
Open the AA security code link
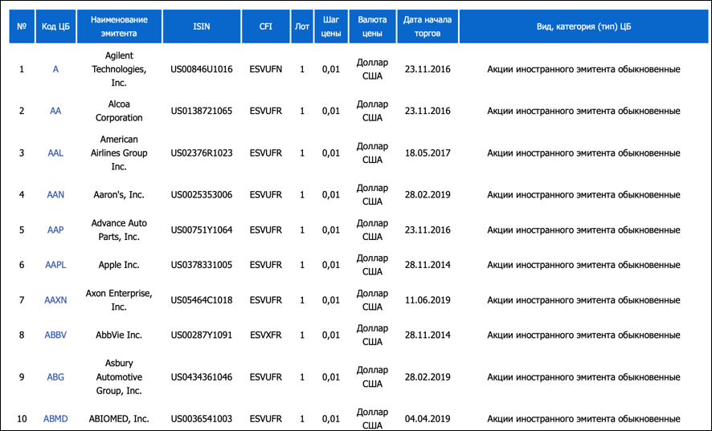pos(55,111)
